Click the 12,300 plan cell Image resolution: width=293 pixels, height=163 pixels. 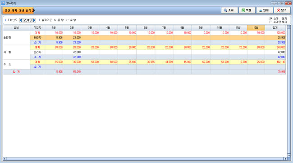tap(238, 62)
